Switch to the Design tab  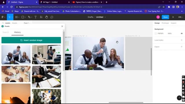[x=157, y=23]
